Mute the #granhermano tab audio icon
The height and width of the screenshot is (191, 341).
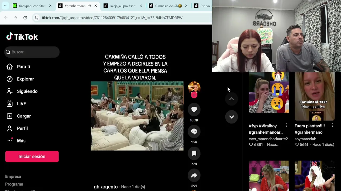(89, 6)
